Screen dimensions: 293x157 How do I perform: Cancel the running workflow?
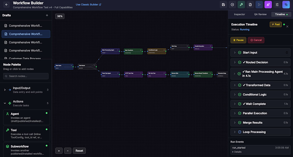click(x=256, y=40)
